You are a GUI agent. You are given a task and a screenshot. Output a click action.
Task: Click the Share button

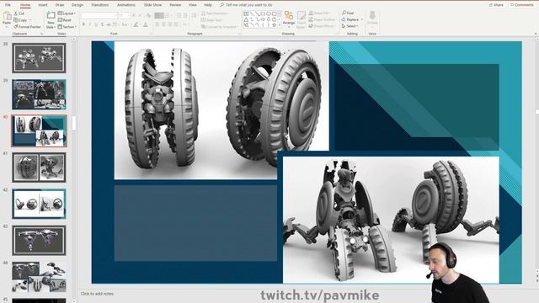click(x=496, y=5)
